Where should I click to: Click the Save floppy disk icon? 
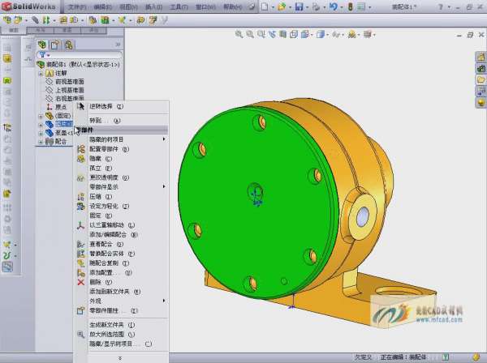(x=299, y=6)
